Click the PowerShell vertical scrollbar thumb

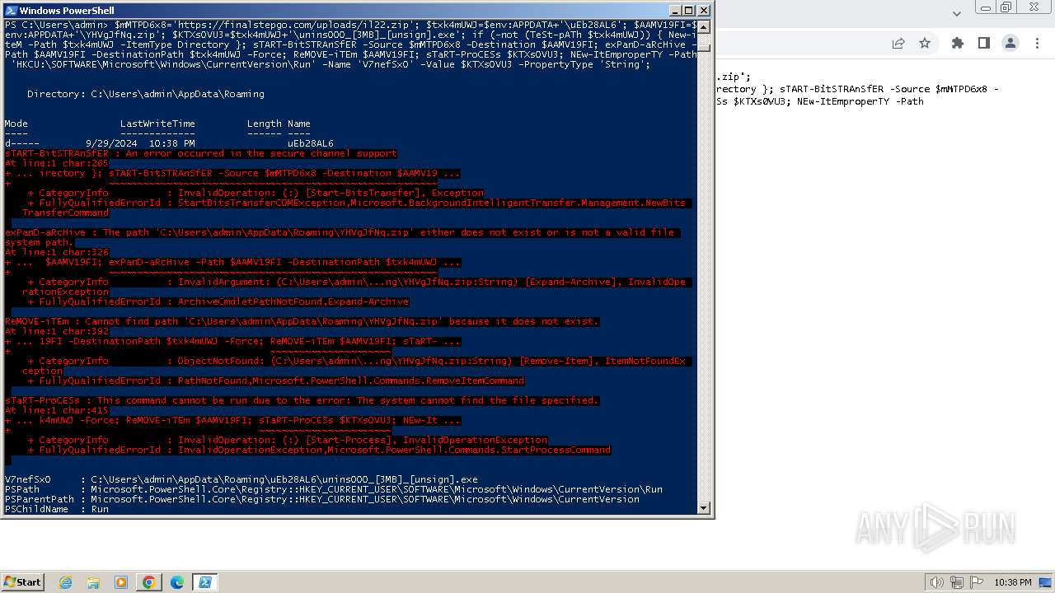tap(704, 48)
